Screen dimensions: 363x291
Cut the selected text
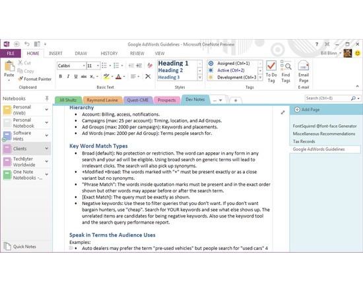(x=24, y=63)
